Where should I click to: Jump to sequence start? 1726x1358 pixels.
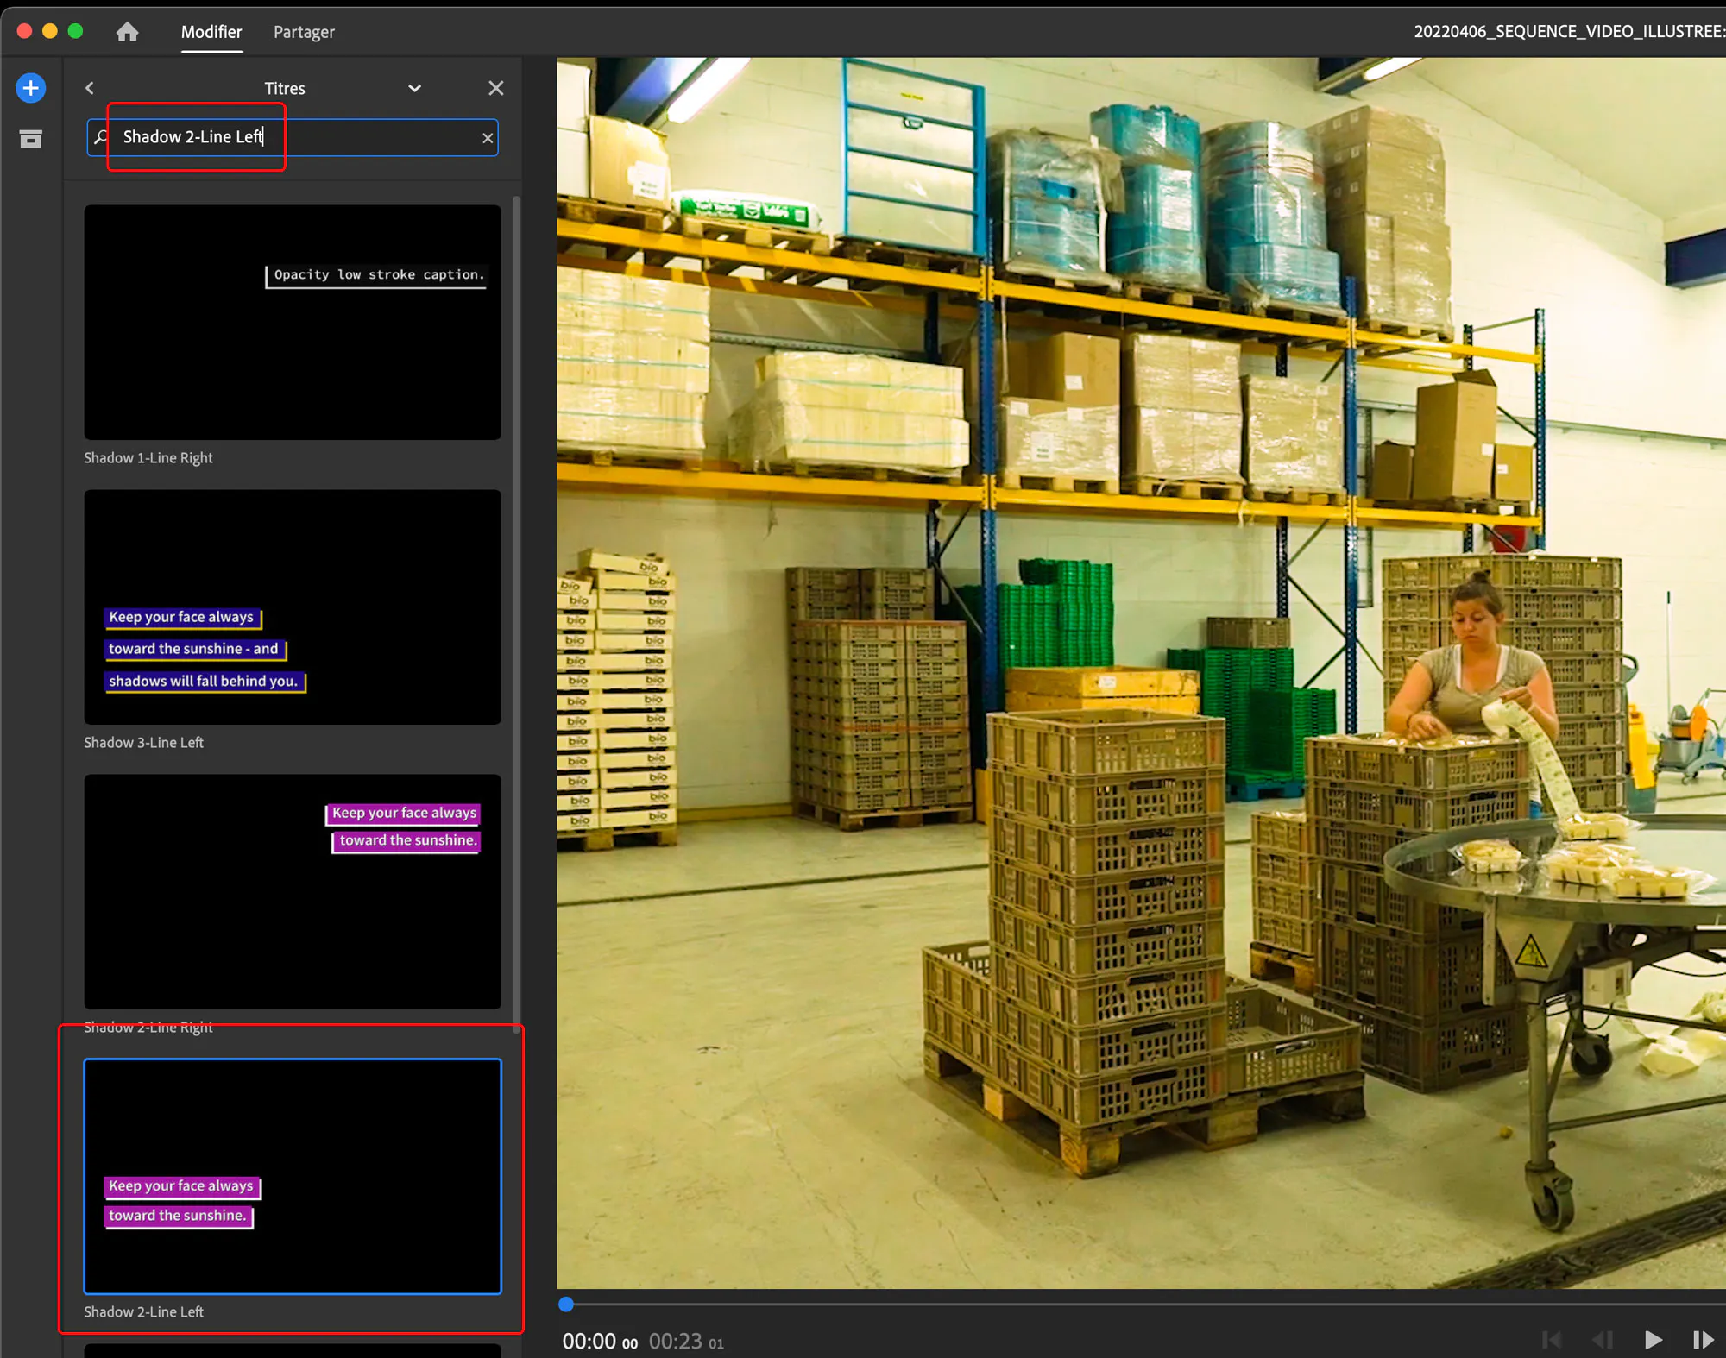pos(1551,1340)
